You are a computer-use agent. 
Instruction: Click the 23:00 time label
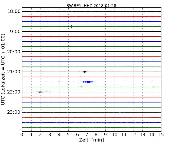click(x=14, y=112)
